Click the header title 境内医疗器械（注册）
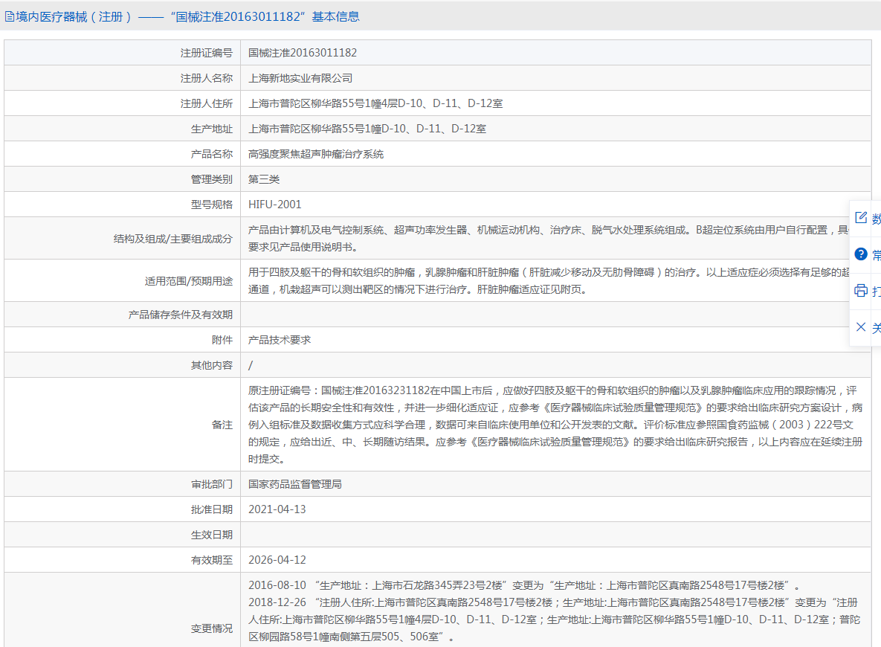Image resolution: width=881 pixels, height=647 pixels. 74,17
